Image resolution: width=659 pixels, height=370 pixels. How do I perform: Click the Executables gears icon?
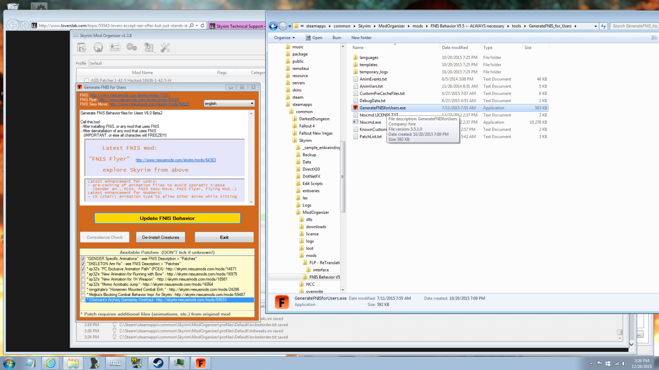(x=131, y=48)
